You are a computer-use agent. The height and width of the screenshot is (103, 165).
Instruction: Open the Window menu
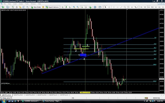point(33,4)
